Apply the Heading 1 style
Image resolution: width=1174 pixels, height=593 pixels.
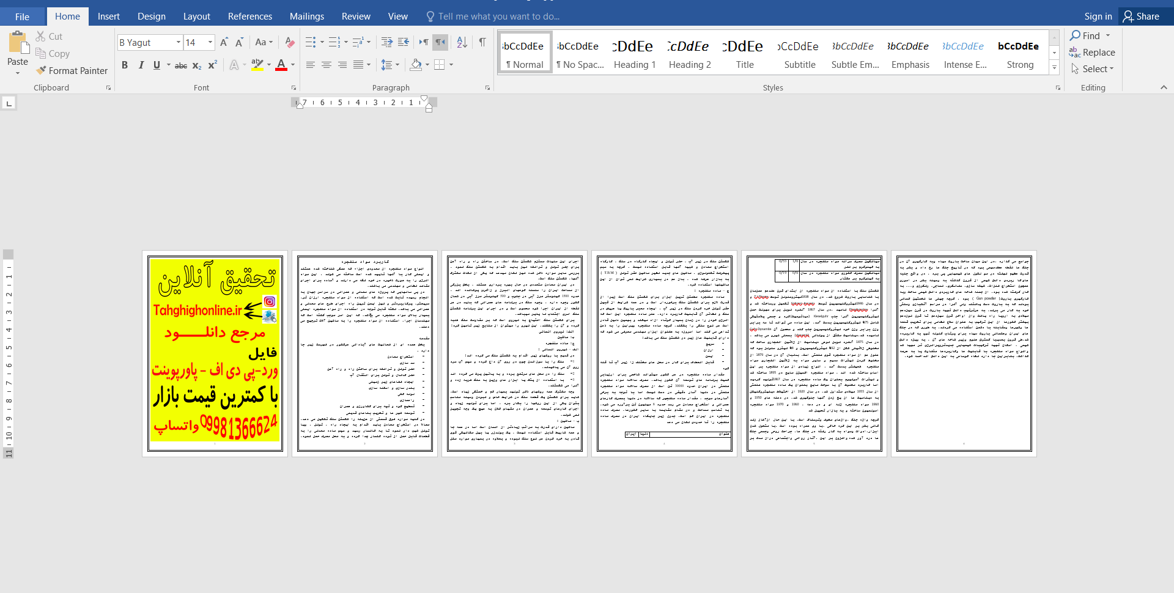[634, 53]
